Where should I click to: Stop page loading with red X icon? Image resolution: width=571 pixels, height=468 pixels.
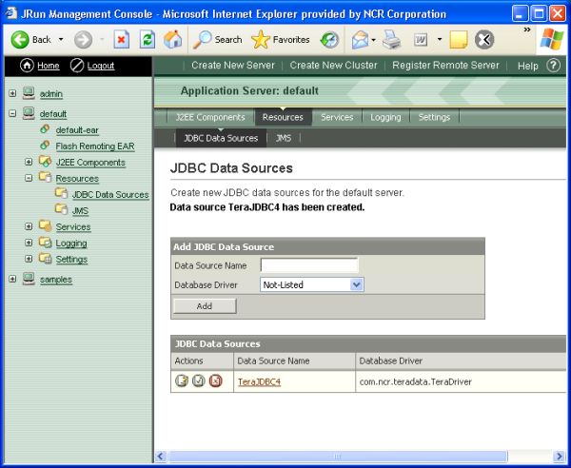pyautogui.click(x=121, y=39)
